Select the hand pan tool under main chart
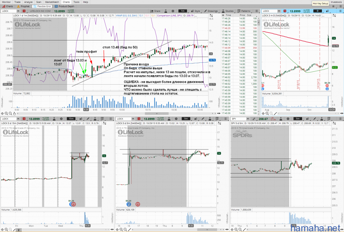344x232 pixels. 14,113
